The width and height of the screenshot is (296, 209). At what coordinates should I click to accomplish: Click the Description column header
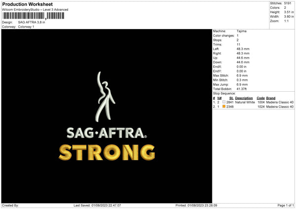pos(244,98)
